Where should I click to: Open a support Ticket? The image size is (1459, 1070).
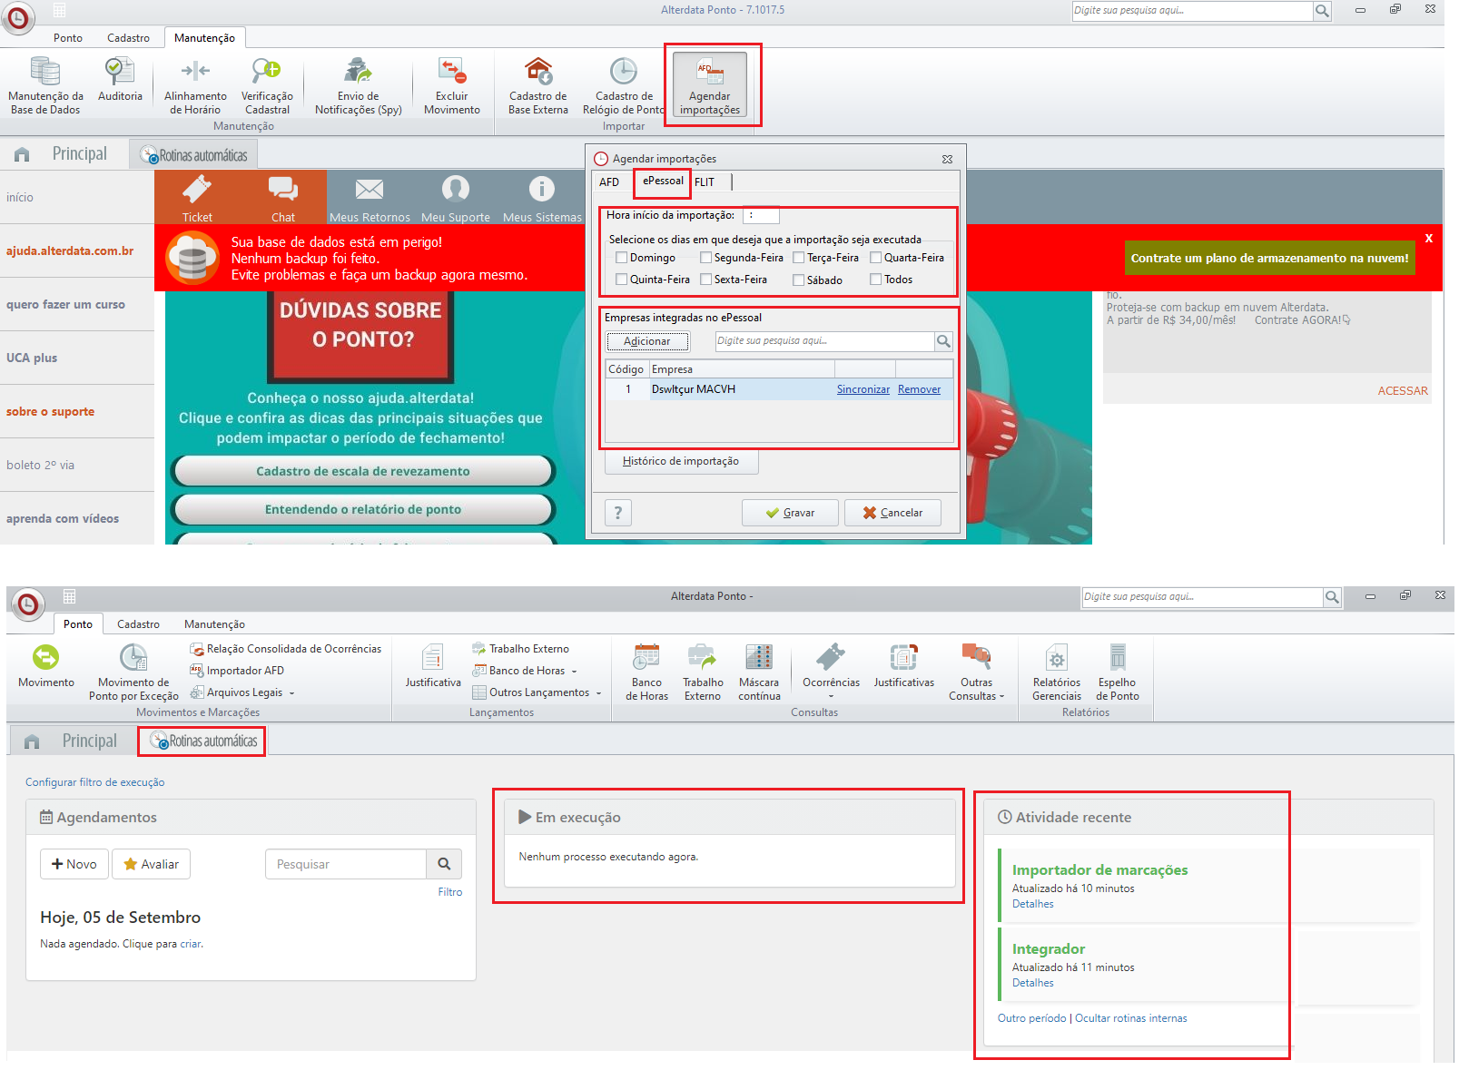(197, 198)
